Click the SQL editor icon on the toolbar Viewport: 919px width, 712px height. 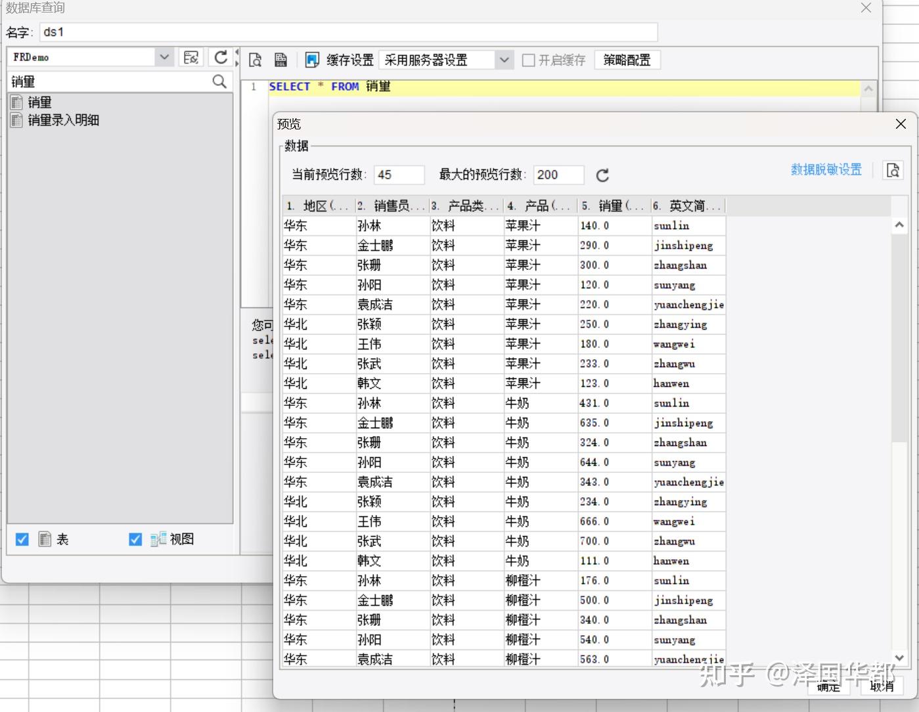(x=281, y=60)
